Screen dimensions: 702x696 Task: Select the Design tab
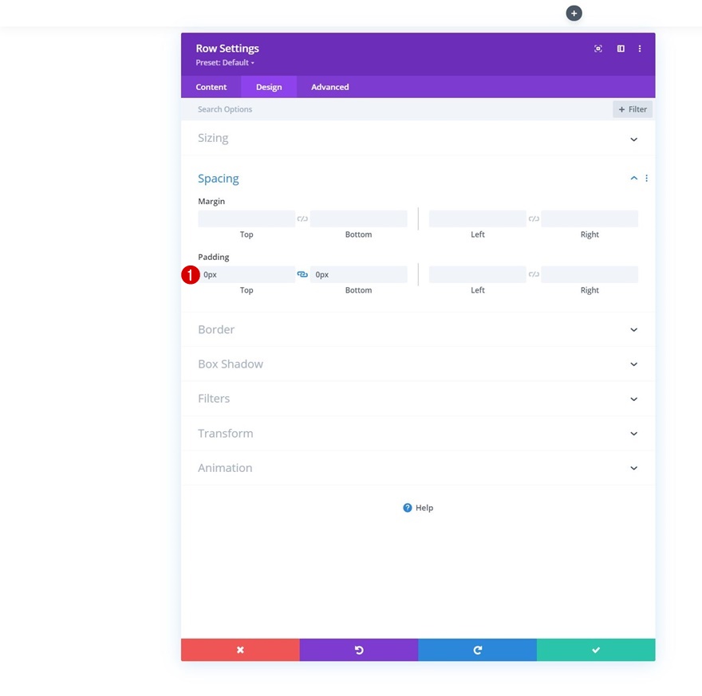pos(269,87)
